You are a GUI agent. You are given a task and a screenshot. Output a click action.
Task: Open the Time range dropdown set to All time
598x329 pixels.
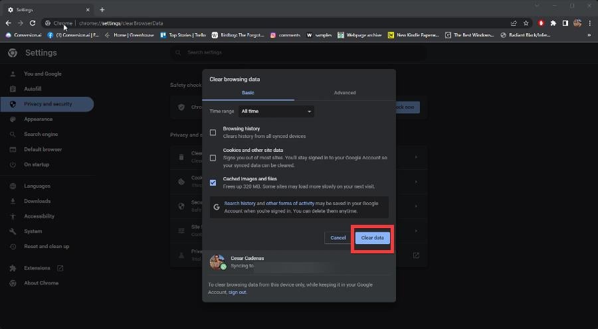(x=276, y=111)
